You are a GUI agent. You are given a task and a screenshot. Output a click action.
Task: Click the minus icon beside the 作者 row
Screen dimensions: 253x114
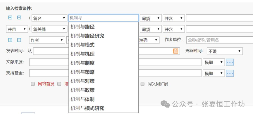pos(19,40)
